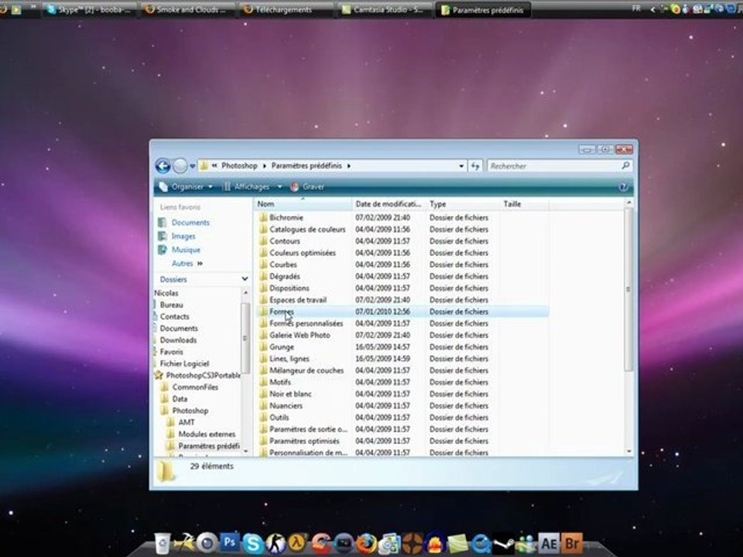This screenshot has height=557, width=743.
Task: Switch to Camtasia Studio taskbar window
Action: click(385, 9)
